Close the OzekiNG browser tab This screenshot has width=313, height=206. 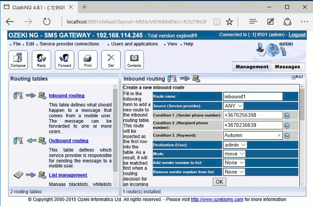(x=71, y=7)
